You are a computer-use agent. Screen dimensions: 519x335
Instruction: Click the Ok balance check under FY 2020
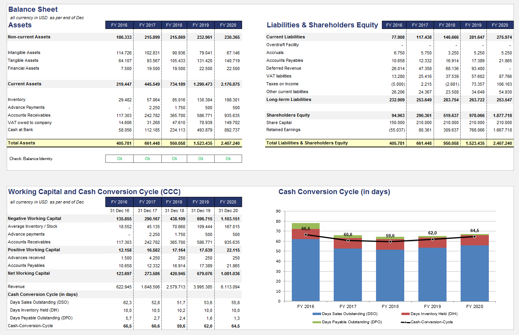[228, 158]
